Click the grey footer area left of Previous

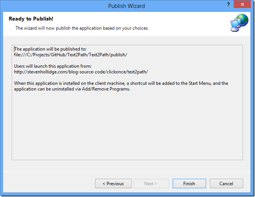(49, 184)
